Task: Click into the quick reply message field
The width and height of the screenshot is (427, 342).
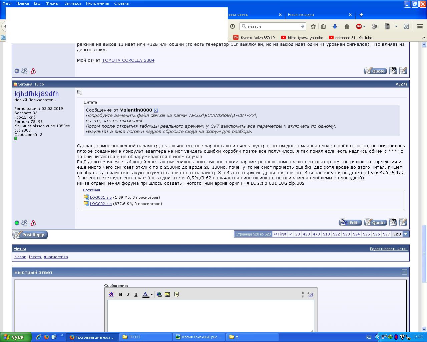Action: 210,316
